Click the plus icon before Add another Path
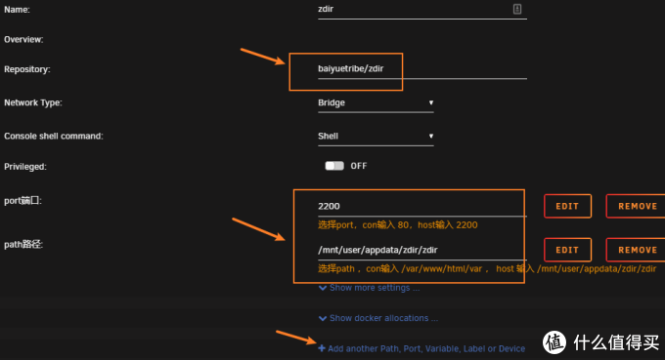 [322, 348]
